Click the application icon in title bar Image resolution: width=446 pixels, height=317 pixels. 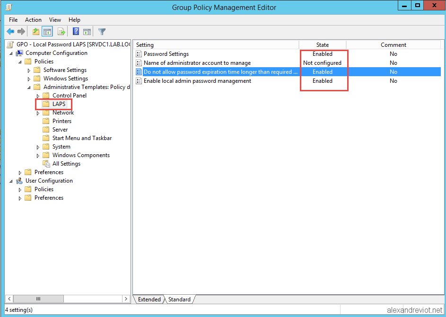9,7
